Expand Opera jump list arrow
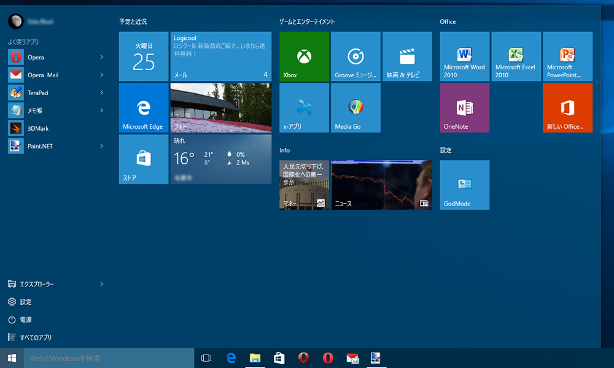Image resolution: width=614 pixels, height=368 pixels. pos(102,57)
